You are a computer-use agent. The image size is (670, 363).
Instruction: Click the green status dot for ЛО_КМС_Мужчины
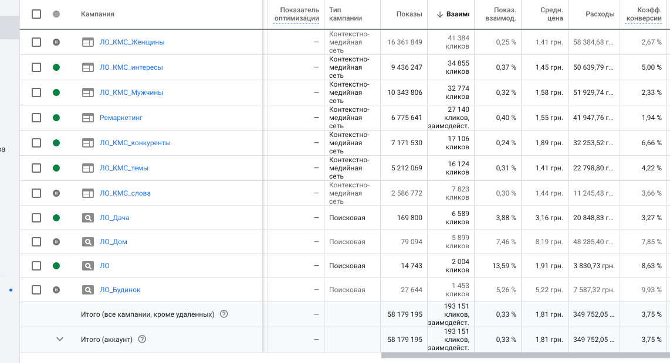56,93
